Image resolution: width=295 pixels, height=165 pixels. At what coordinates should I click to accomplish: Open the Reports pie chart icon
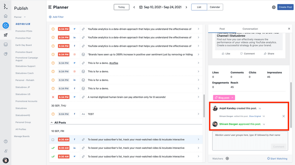6,54
